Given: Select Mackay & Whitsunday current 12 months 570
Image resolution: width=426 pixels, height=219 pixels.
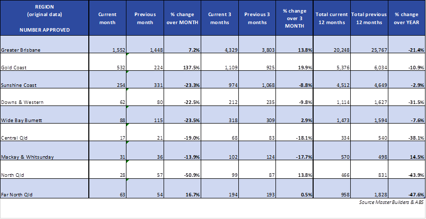Looking at the screenshot, I should click(x=332, y=151).
